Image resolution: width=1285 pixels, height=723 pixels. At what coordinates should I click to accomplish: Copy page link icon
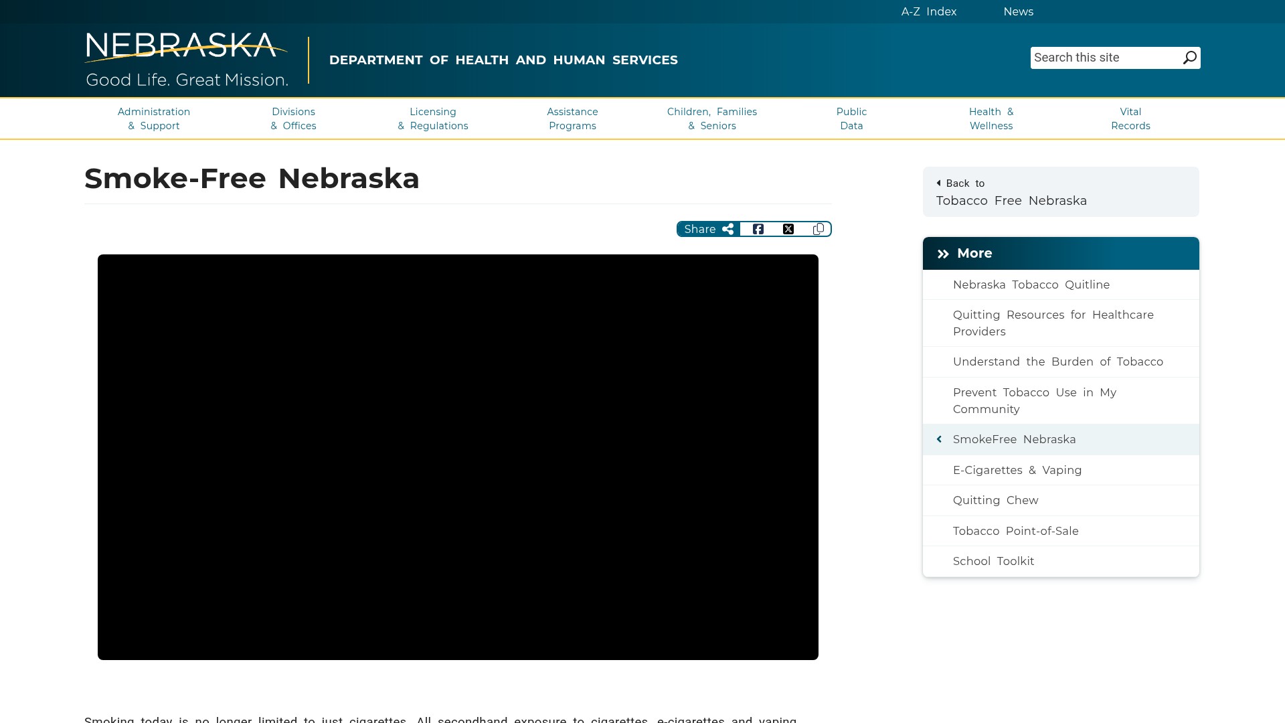(818, 229)
